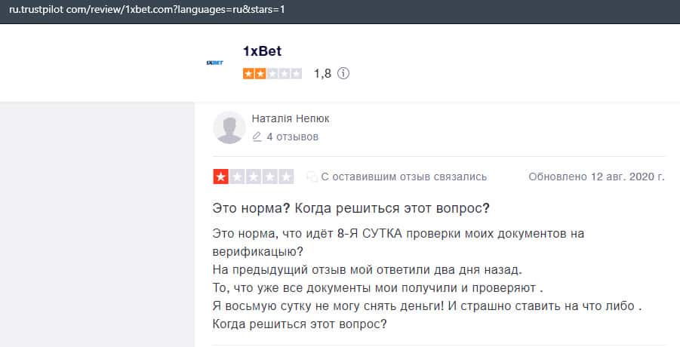Click the first orange star of the 1xBet rating
The image size is (680, 347).
248,74
